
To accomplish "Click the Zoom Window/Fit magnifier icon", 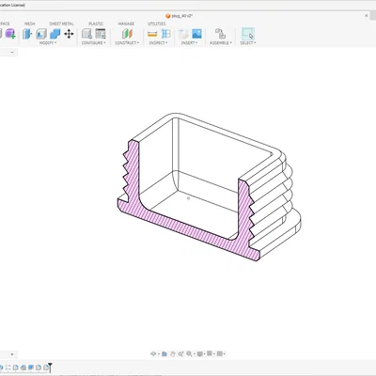I will [189, 353].
